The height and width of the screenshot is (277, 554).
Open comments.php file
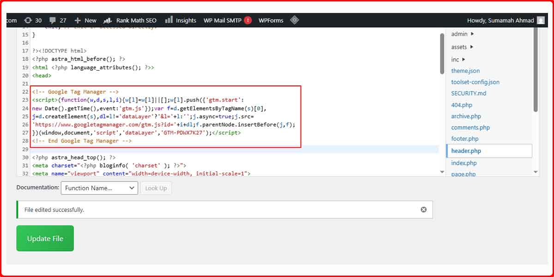click(x=470, y=127)
